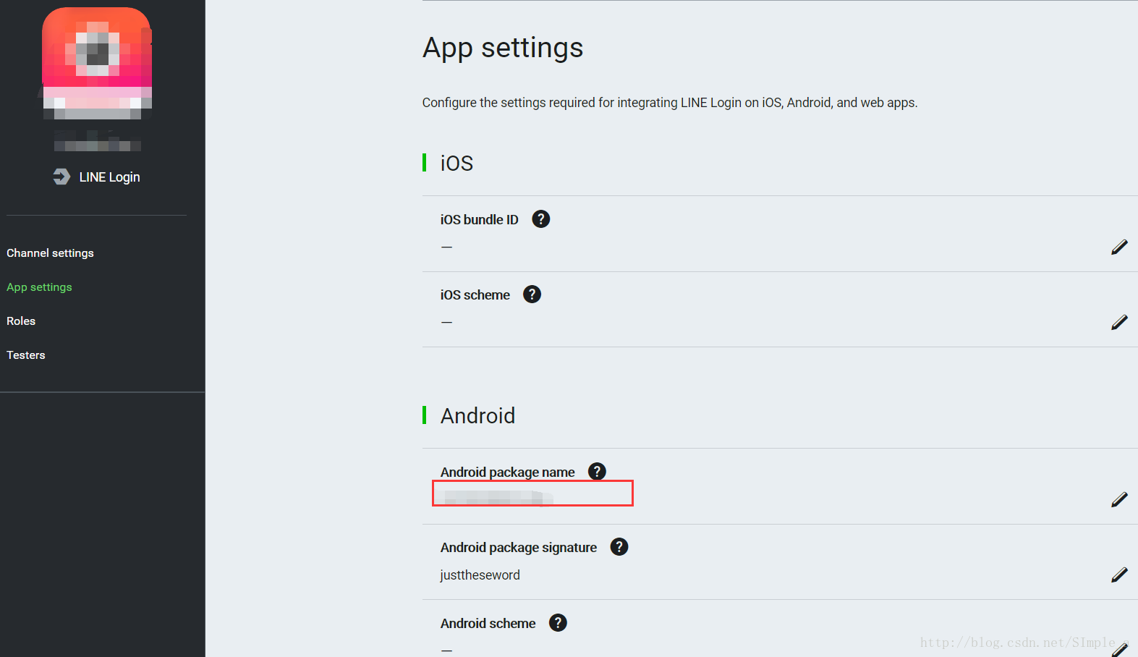Click the iOS bundle ID label
The image size is (1138, 657).
(480, 220)
